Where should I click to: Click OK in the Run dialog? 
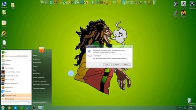click(107, 64)
